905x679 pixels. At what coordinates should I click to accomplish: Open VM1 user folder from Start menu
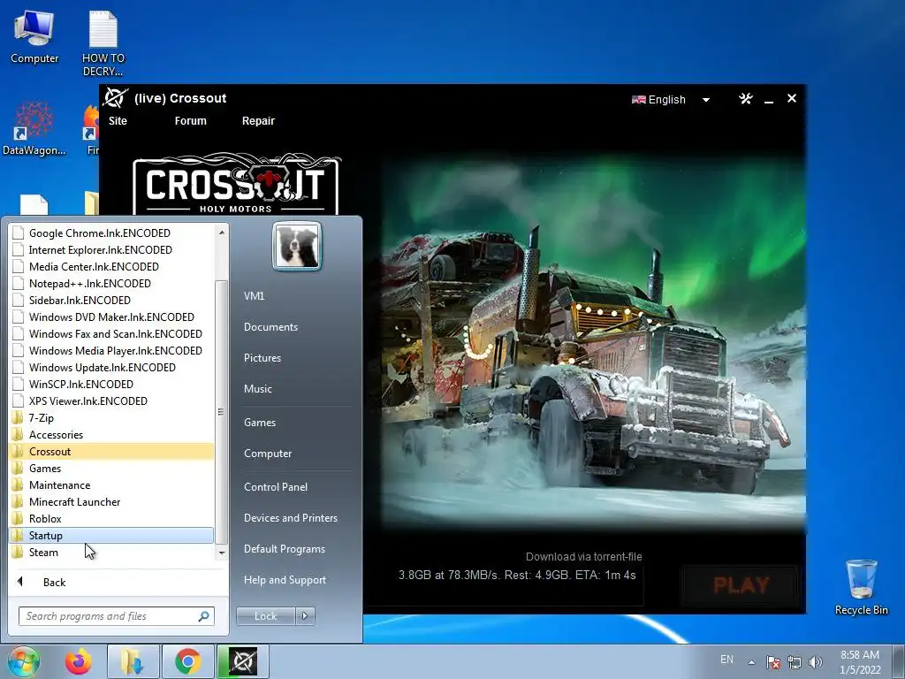(254, 295)
